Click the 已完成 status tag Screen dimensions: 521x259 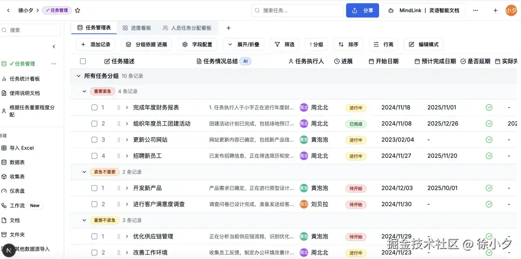(356, 124)
